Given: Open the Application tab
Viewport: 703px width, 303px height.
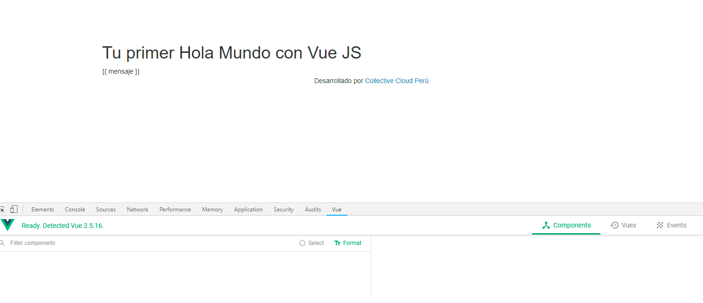Looking at the screenshot, I should pos(248,210).
